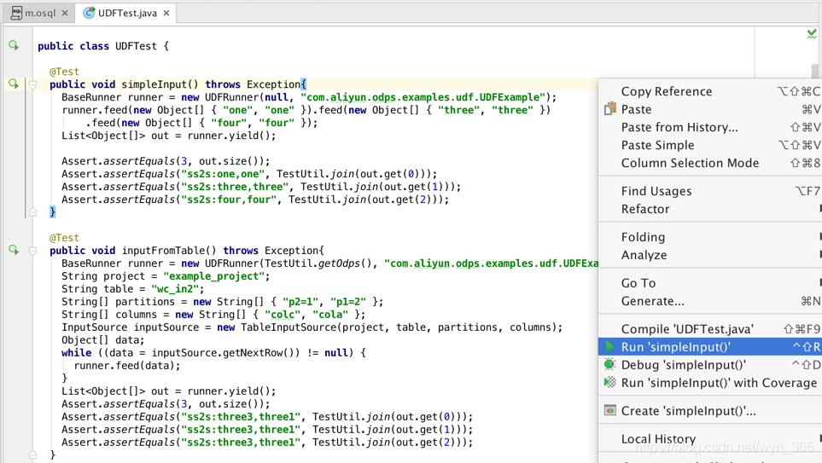Click the Create run configuration icon
The image size is (822, 463).
609,410
